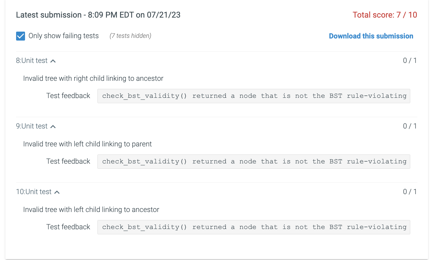Select the left-child-parent test feedback message
The width and height of the screenshot is (432, 260).
coord(254,161)
